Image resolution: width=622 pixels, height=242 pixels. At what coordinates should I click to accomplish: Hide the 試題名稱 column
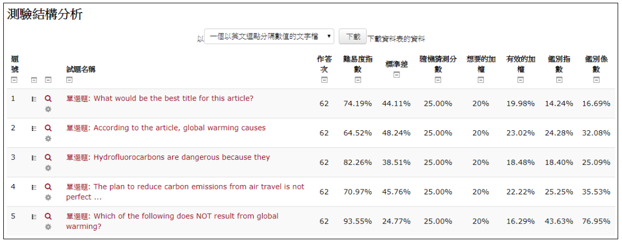point(70,80)
